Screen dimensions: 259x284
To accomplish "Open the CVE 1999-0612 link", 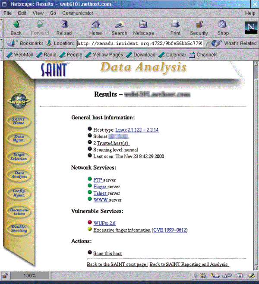I will click(171, 230).
